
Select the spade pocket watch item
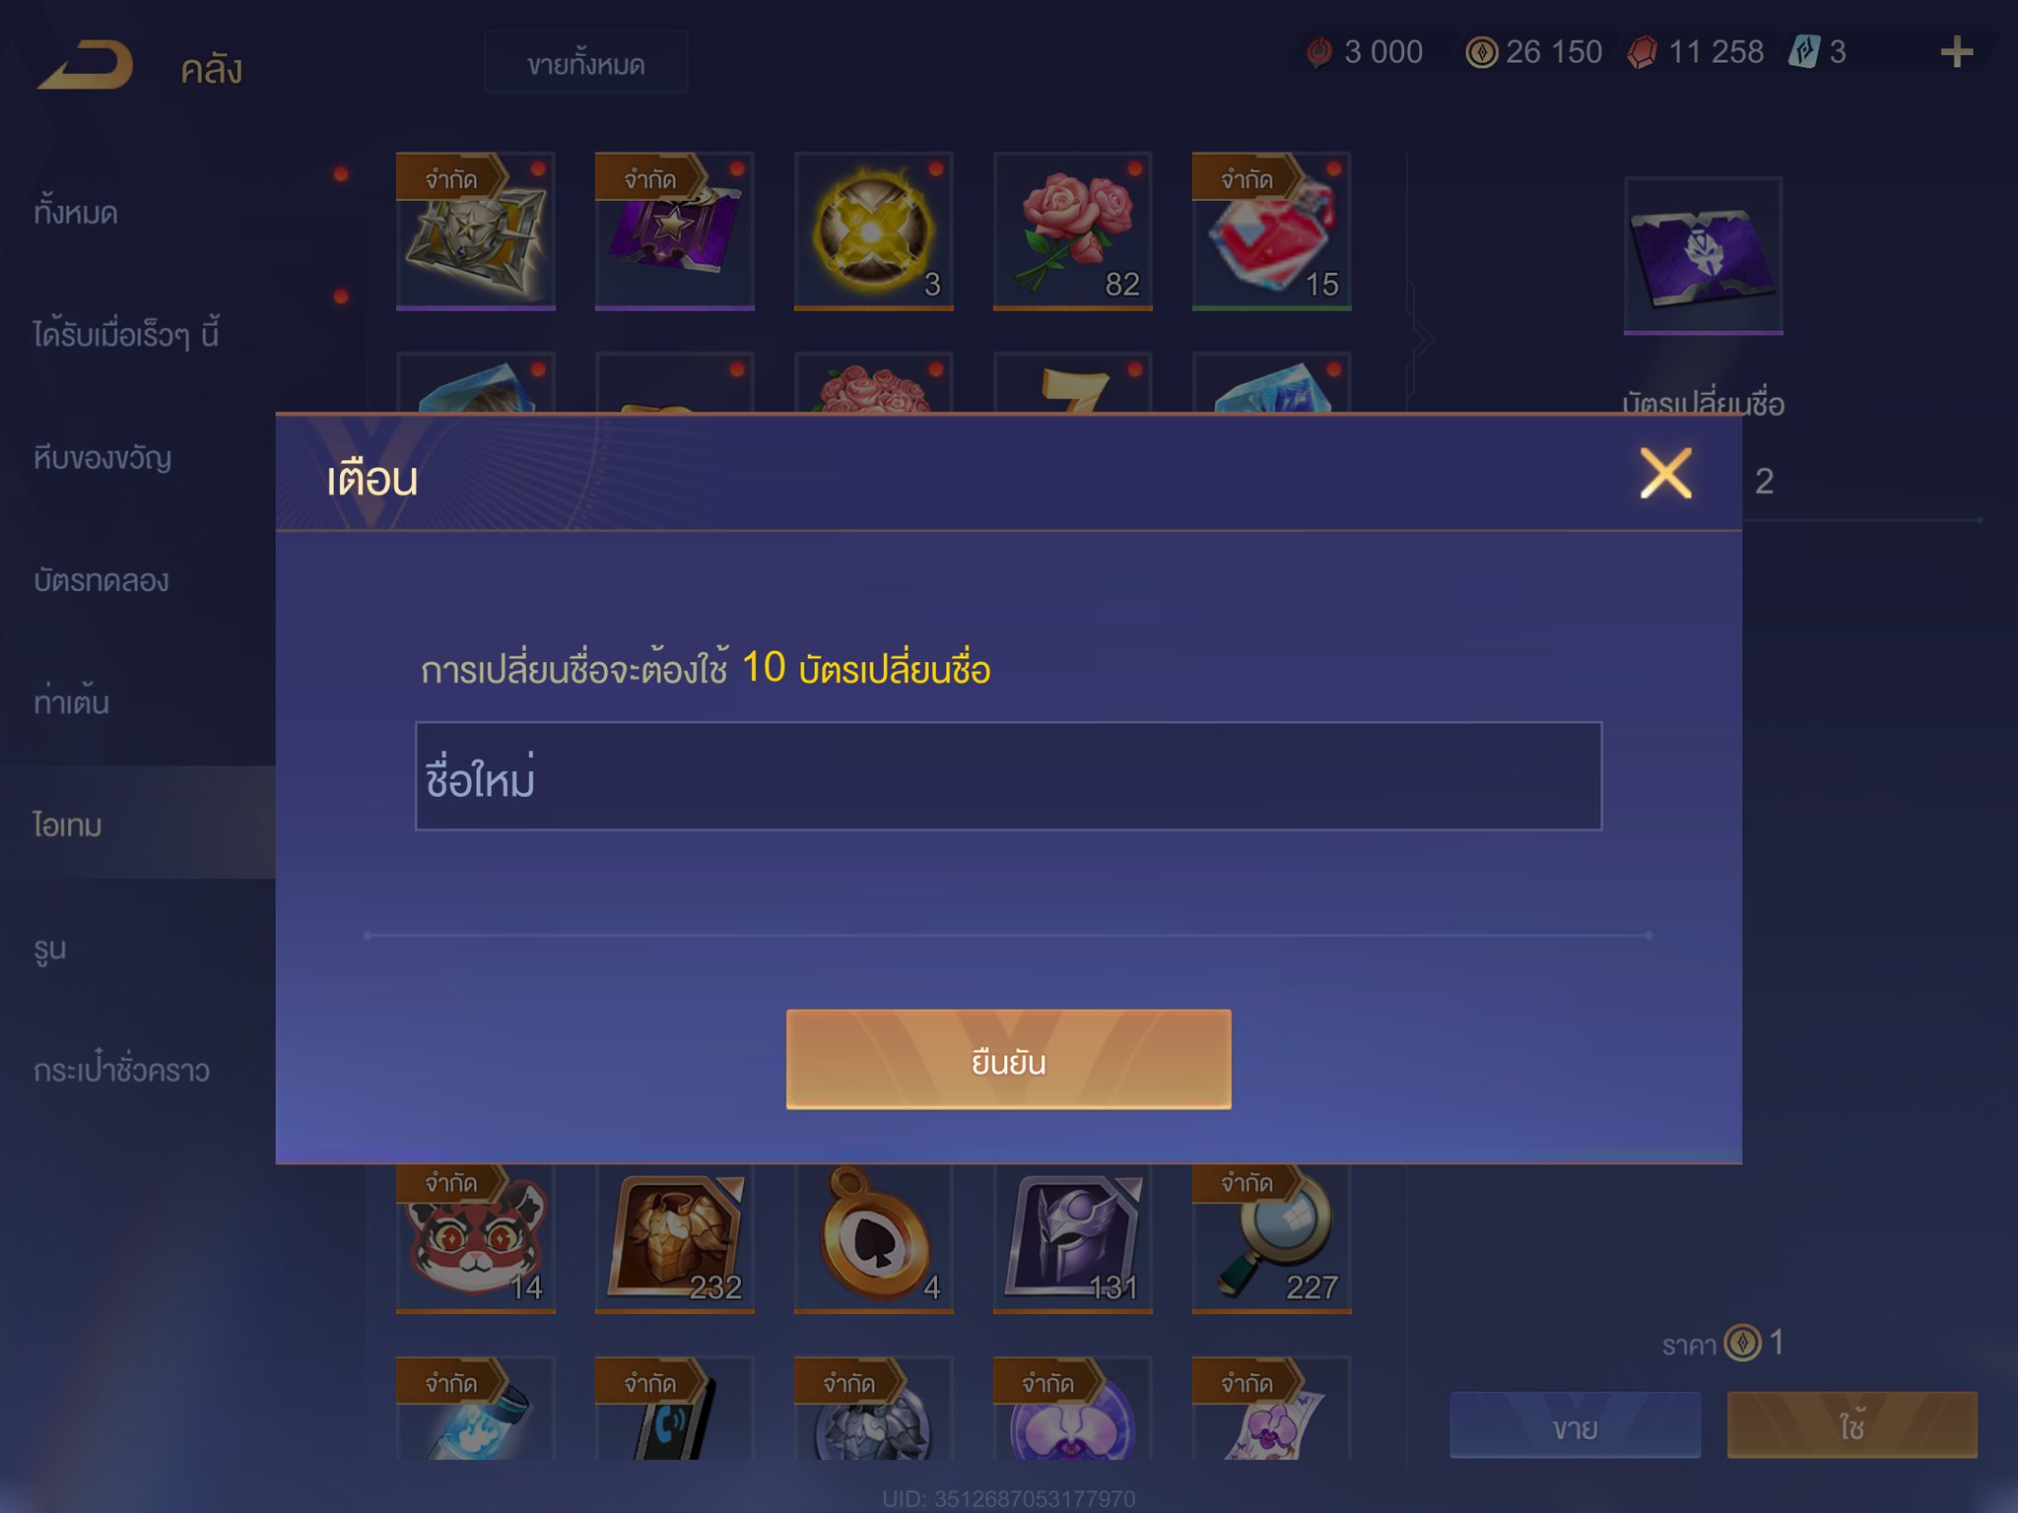[x=874, y=1238]
